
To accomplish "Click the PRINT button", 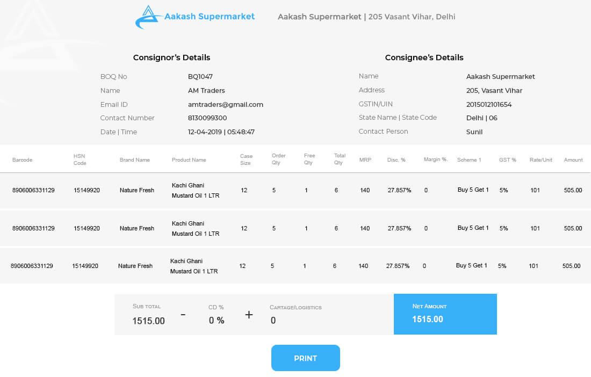I will click(x=305, y=358).
